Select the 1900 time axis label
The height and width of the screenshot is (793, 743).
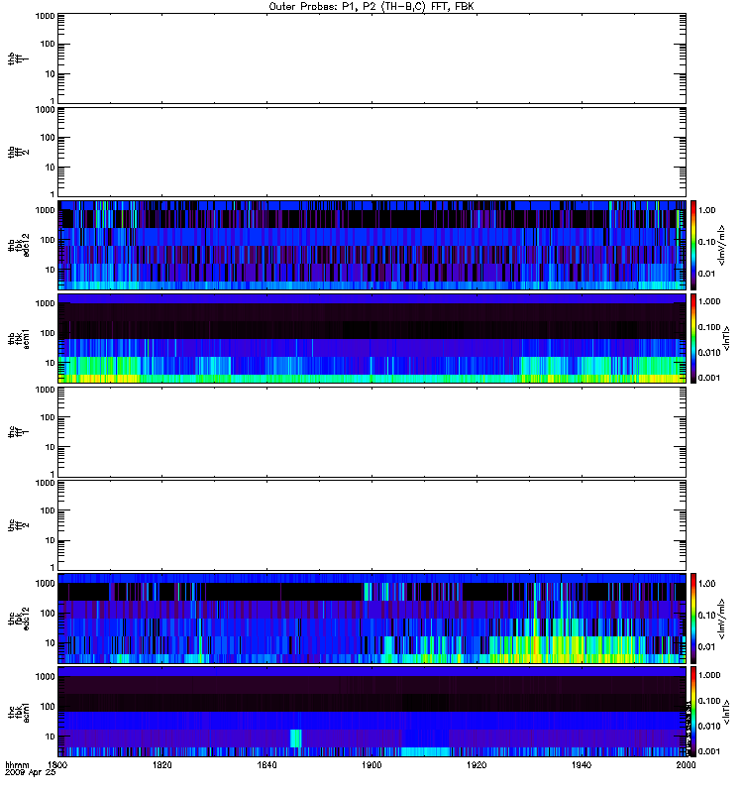coord(372,765)
